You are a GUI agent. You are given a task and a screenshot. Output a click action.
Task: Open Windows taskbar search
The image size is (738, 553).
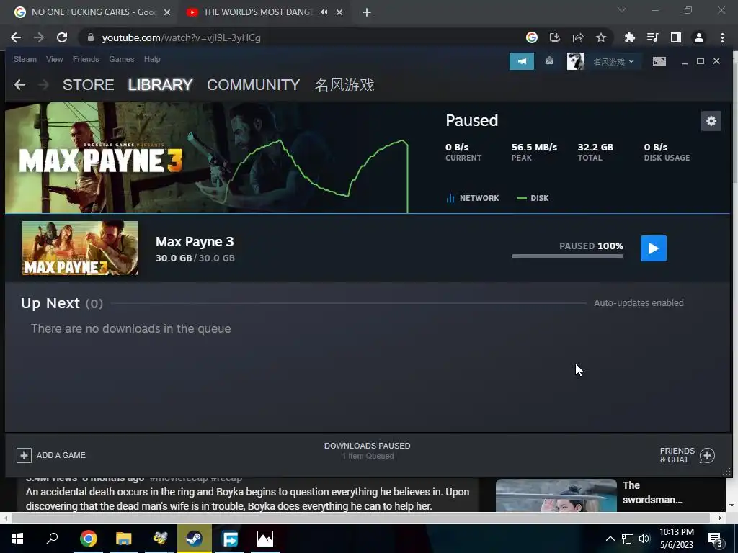pos(52,538)
